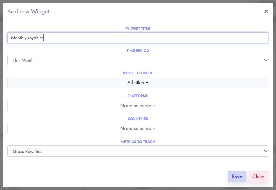
Task: Save the new widget
Action: click(x=237, y=177)
